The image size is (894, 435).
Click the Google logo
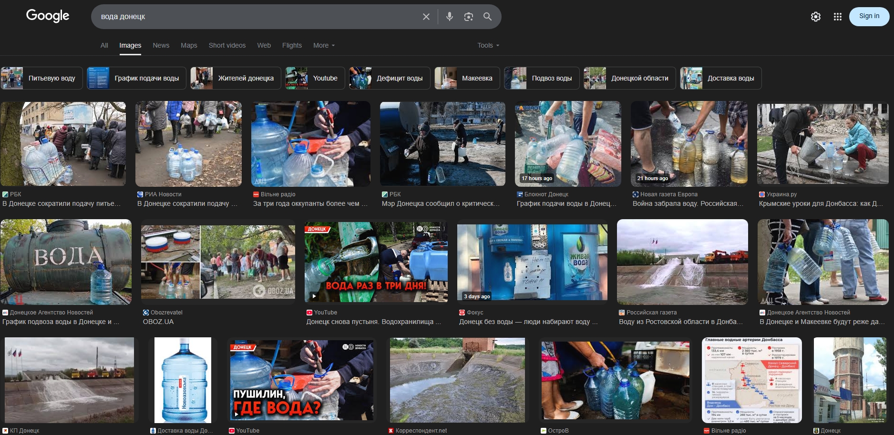[48, 16]
